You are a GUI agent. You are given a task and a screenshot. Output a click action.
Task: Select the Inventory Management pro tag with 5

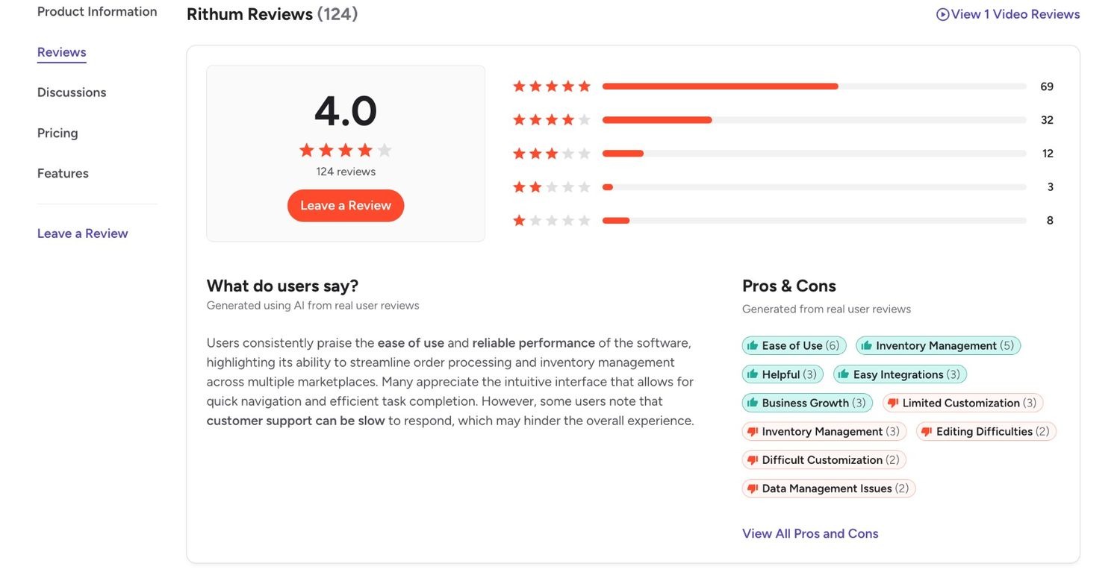tap(939, 346)
